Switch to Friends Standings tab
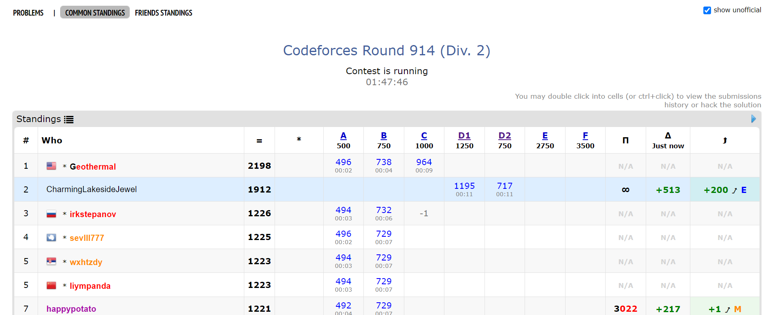The height and width of the screenshot is (315, 764). tap(164, 13)
